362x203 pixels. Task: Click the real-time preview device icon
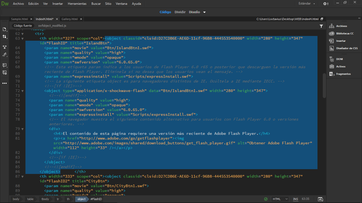click(320, 199)
